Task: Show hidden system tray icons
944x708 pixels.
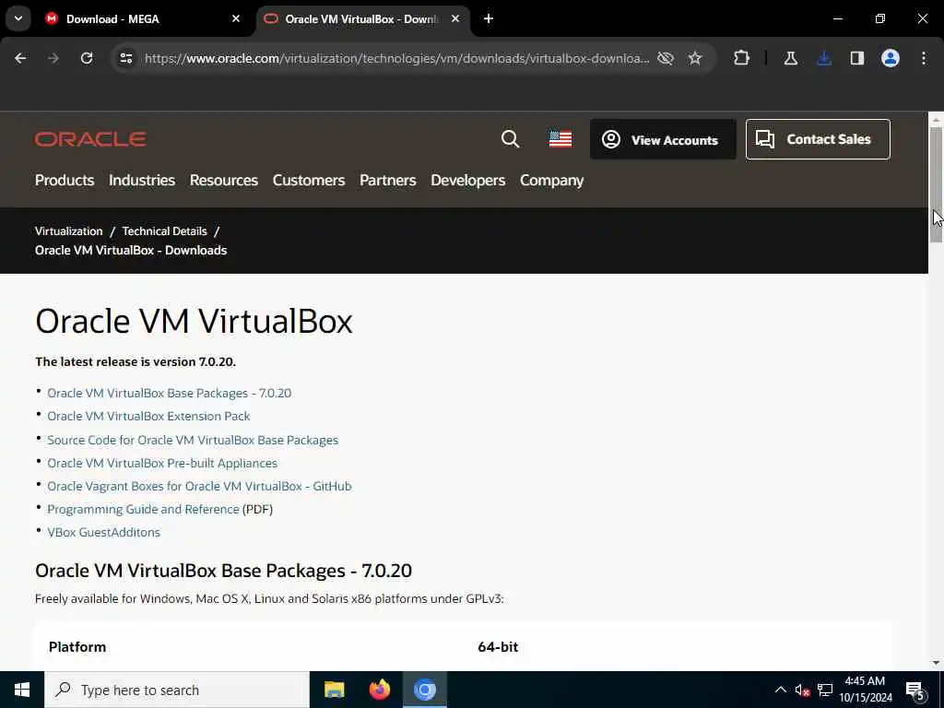Action: coord(780,690)
